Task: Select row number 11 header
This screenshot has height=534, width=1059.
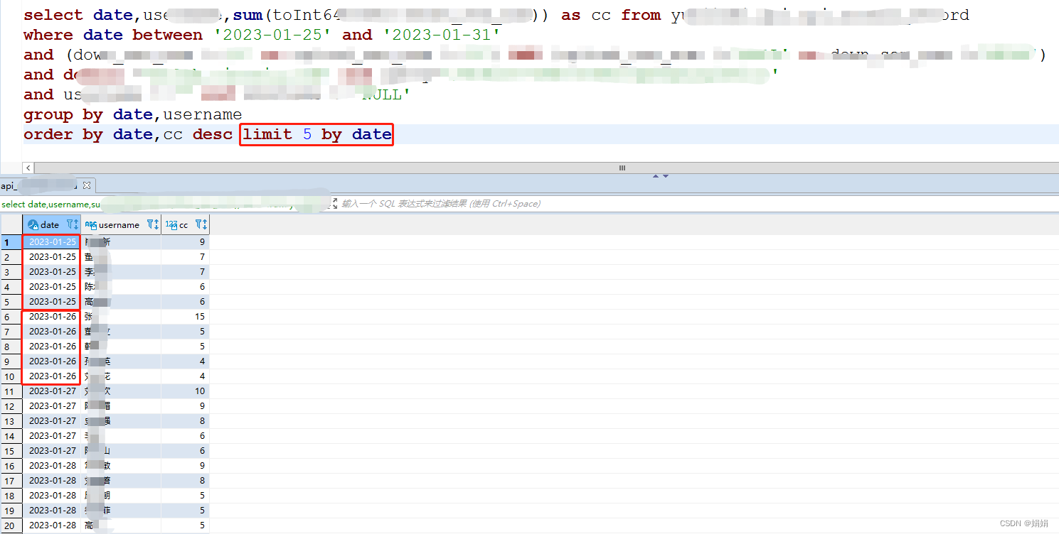Action: pos(11,391)
